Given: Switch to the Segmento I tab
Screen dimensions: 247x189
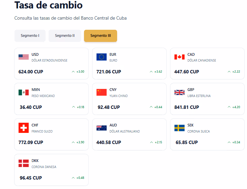Looking at the screenshot, I should [30, 36].
